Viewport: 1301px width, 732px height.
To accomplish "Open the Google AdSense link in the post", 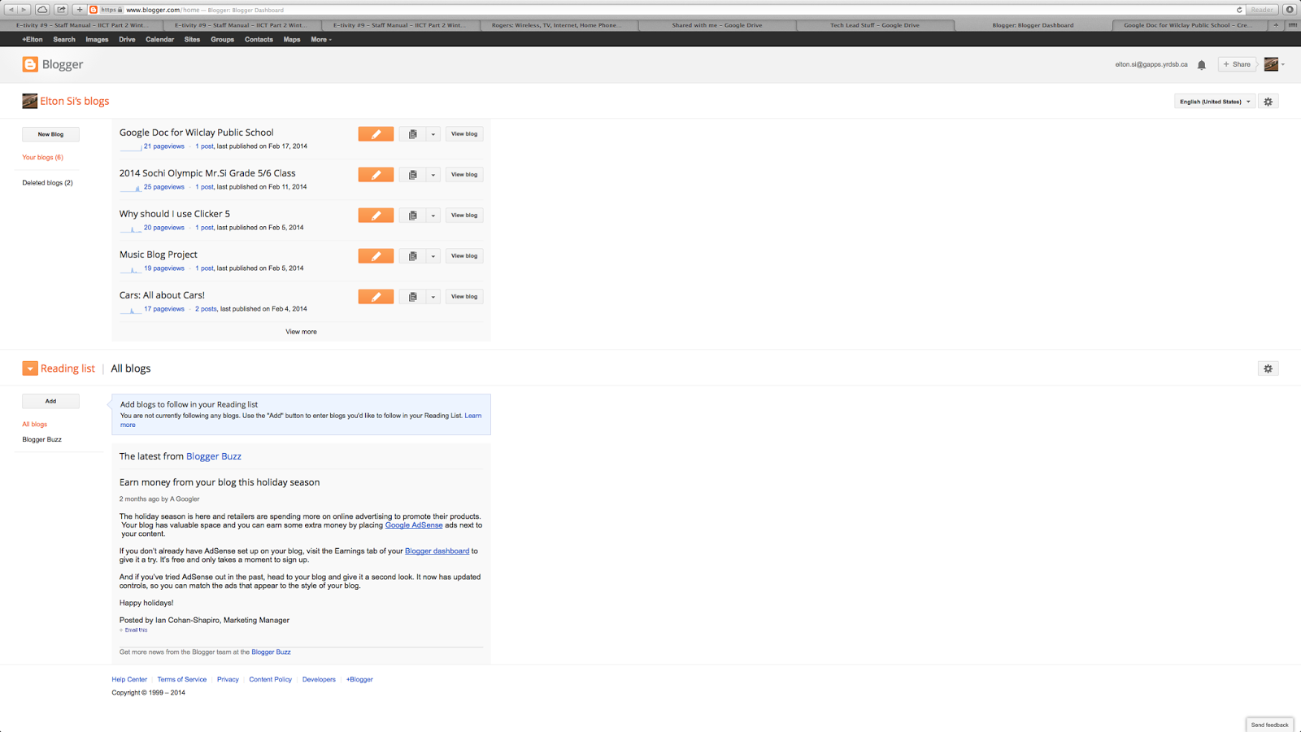I will (x=414, y=525).
